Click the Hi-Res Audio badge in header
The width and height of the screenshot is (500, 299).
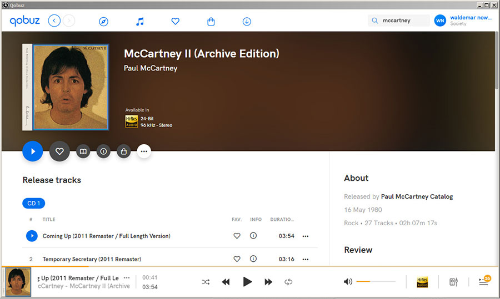[x=131, y=121]
